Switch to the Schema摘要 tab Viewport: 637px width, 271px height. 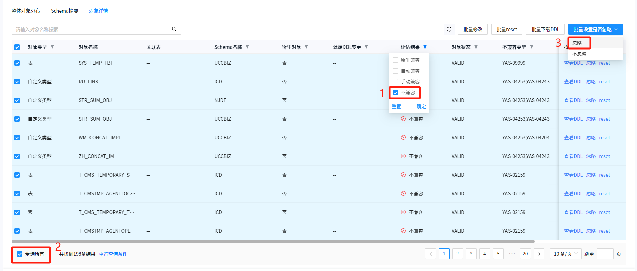click(x=64, y=11)
